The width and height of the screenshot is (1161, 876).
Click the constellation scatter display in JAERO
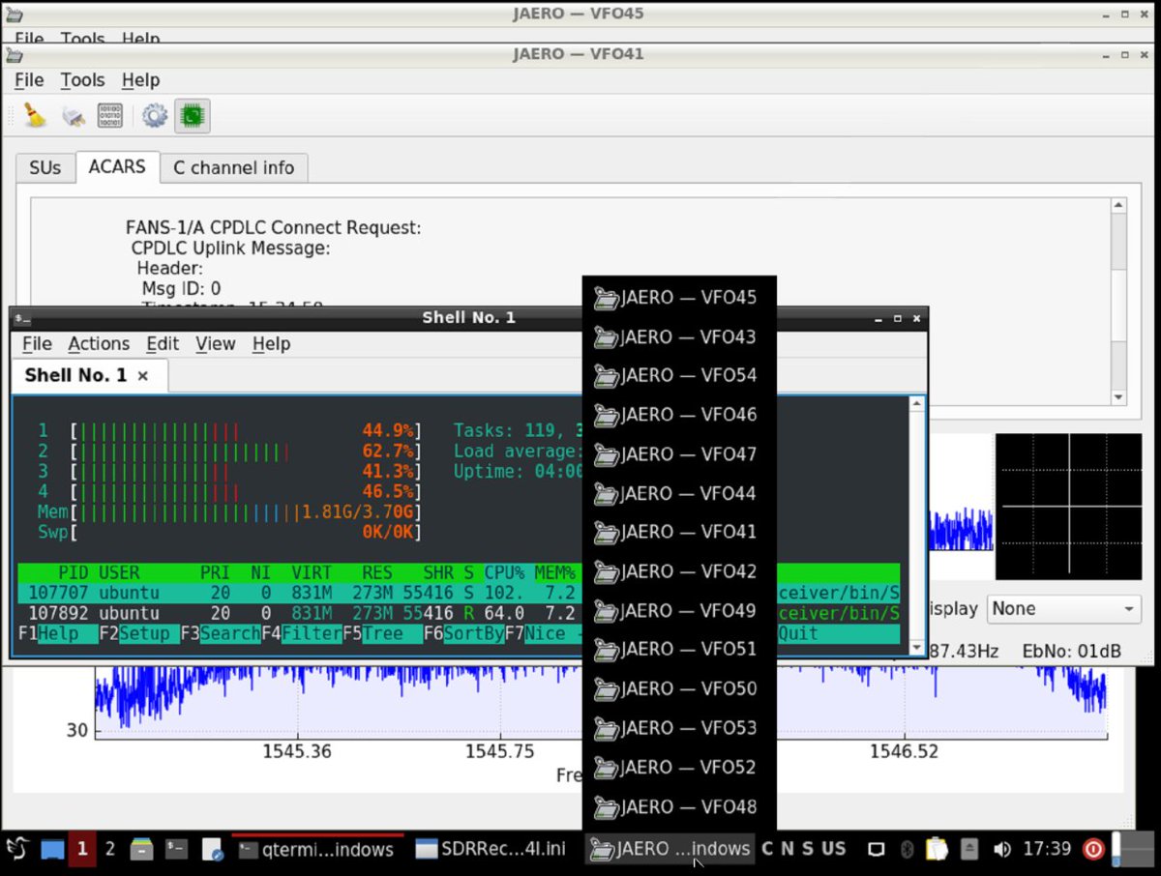point(1069,506)
